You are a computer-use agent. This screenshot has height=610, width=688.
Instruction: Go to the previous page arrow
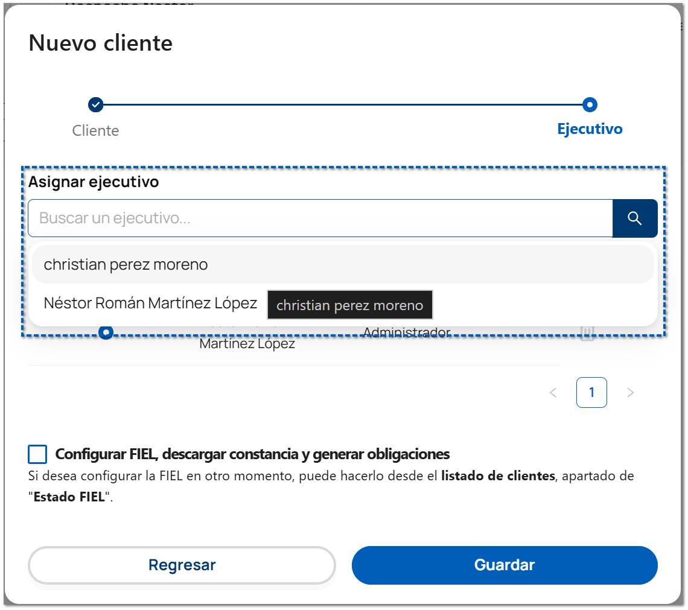point(553,393)
